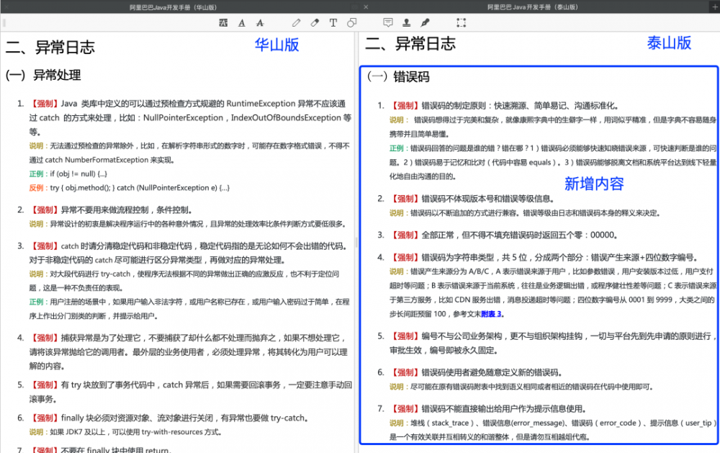Apply underline with the A underline icon
The height and width of the screenshot is (453, 720).
pos(241,22)
